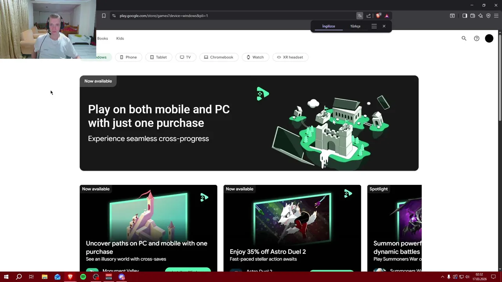This screenshot has width=502, height=282.
Task: Switch to Brave browser taskbar icon
Action: tap(70, 277)
